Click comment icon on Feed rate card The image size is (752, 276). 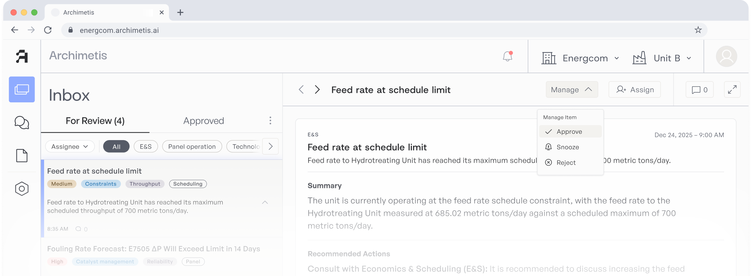pyautogui.click(x=78, y=229)
